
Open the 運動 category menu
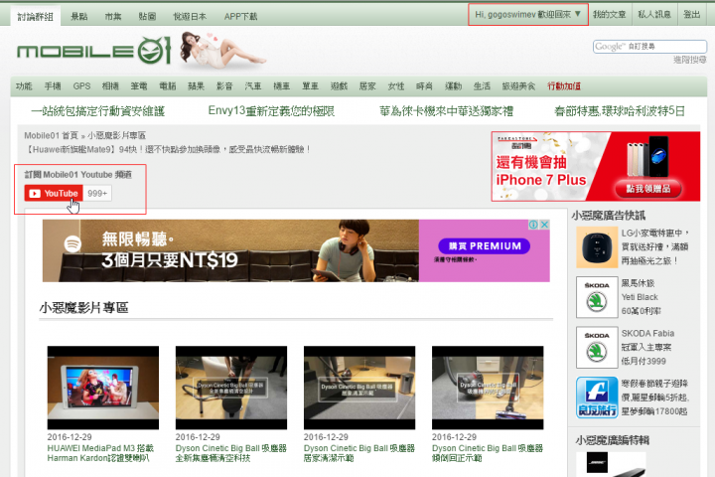(x=453, y=86)
